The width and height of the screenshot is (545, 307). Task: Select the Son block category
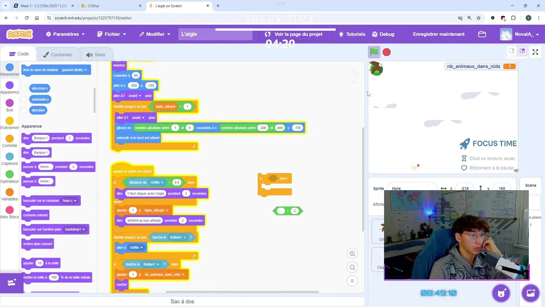click(x=10, y=106)
